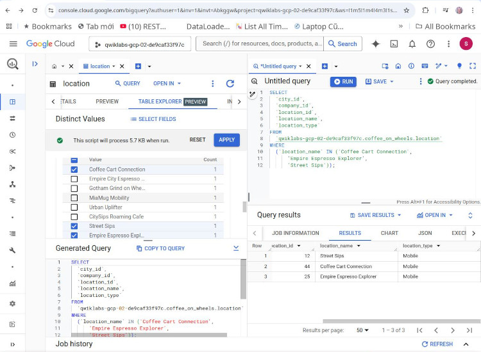Expand SAVE RESULTS dropdown
Image resolution: width=481 pixels, height=352 pixels.
(x=399, y=215)
